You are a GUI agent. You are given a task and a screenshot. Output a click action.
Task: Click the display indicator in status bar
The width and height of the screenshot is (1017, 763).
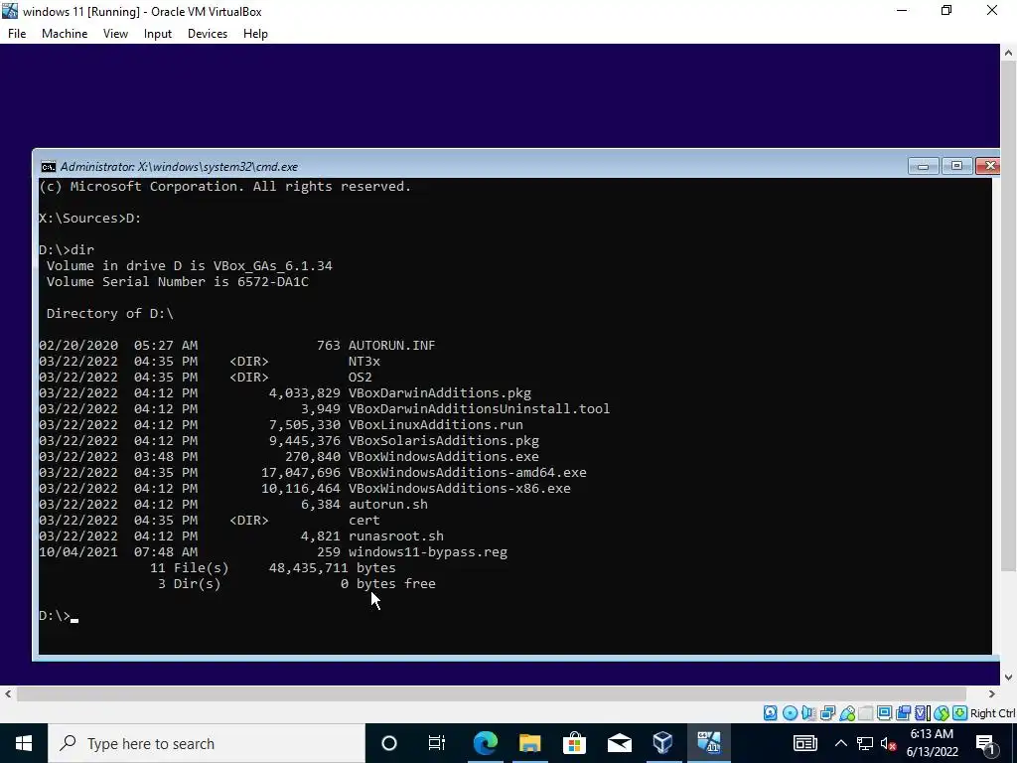884,713
